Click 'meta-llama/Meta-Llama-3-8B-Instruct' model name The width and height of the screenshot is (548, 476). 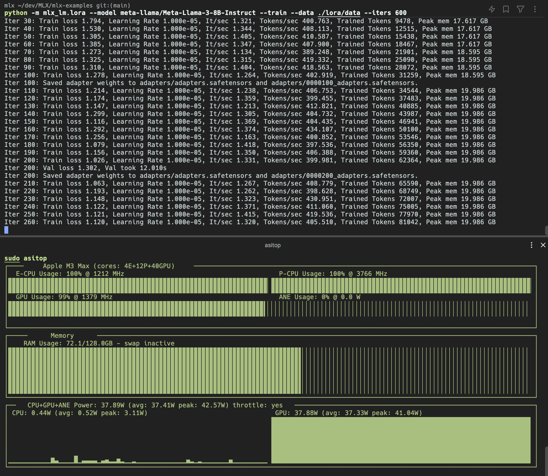[188, 13]
